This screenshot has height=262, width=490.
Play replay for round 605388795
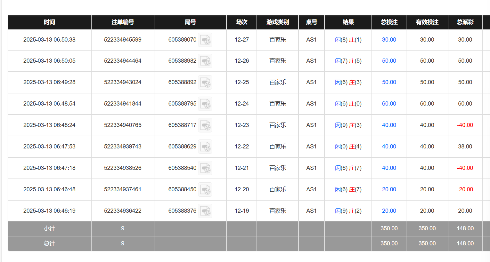coord(205,104)
